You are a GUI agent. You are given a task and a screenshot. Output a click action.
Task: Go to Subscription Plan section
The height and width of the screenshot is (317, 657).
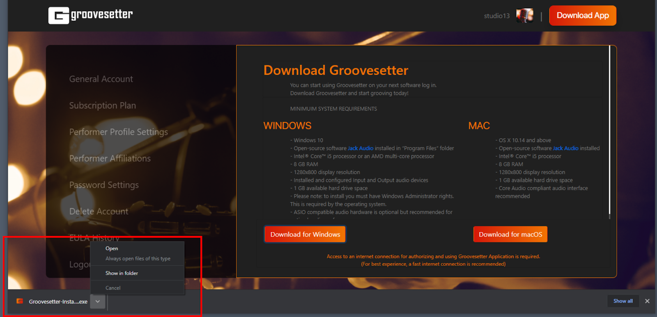click(102, 105)
